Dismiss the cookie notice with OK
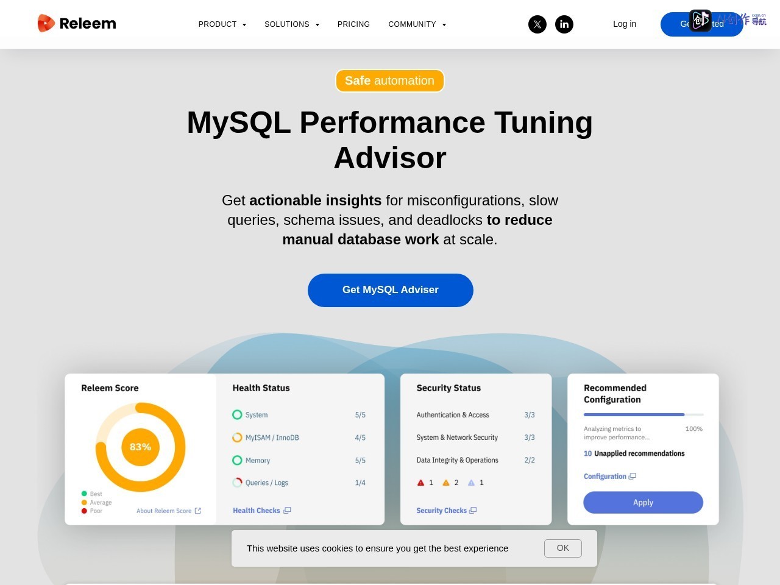 563,548
